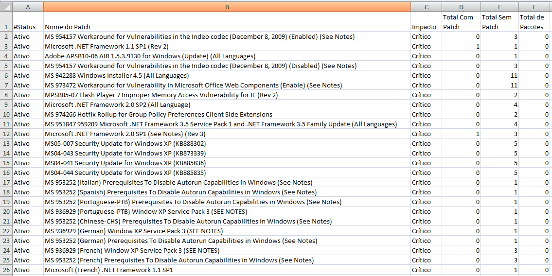Select 'MS 942288 Windows Installer 4.5' cell

click(x=227, y=76)
